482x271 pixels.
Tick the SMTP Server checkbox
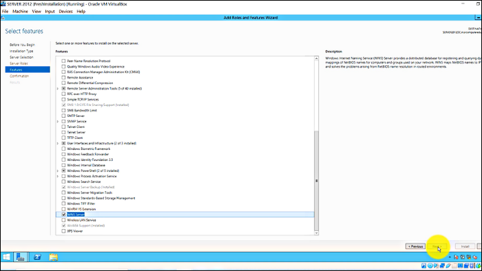(x=63, y=116)
